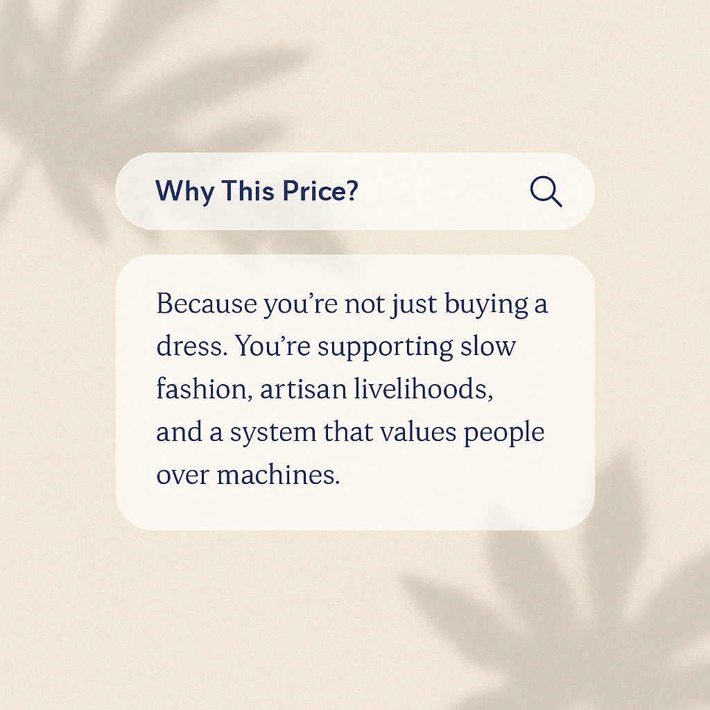Select the "Why This Price?" heading text

coord(257,191)
